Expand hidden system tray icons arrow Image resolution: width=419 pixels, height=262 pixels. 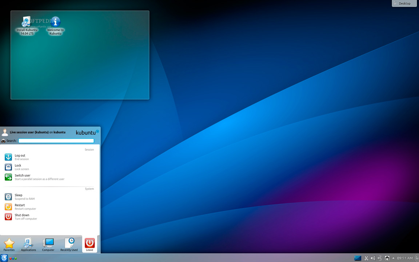tap(393, 258)
